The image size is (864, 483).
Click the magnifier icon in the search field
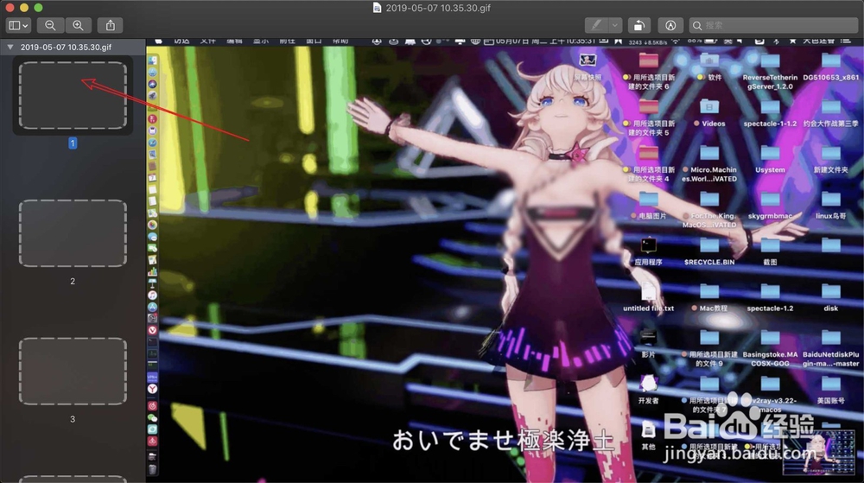pos(697,25)
